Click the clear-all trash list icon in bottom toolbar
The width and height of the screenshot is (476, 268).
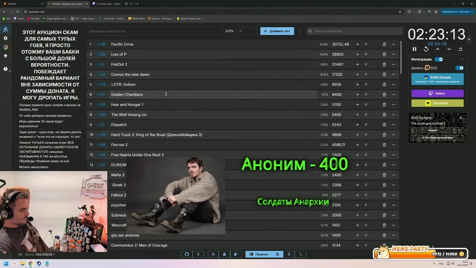(236, 254)
